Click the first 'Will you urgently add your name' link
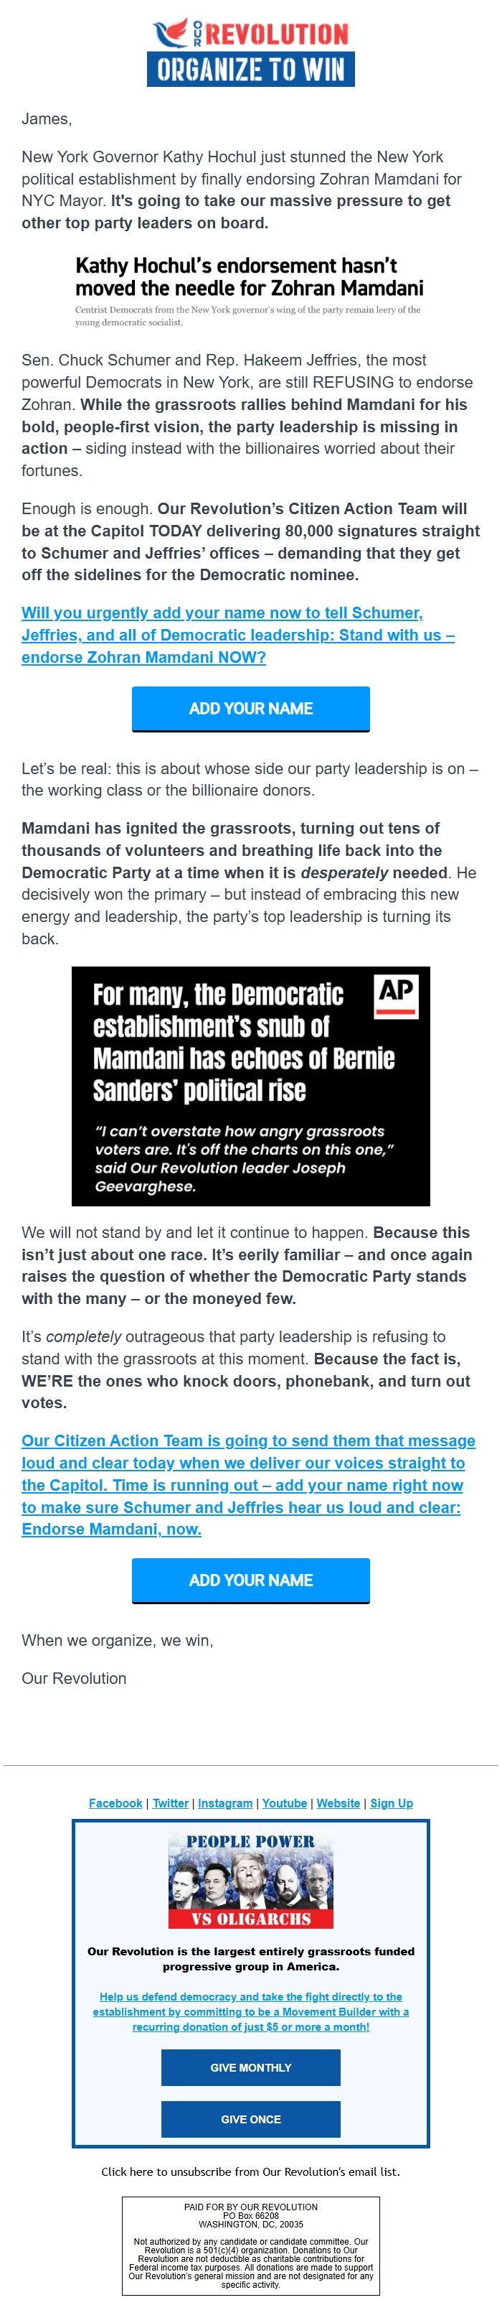This screenshot has width=502, height=2300. pyautogui.click(x=238, y=635)
